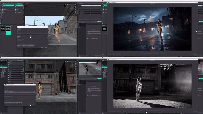Toggle the upper checkbox in alley window's lower-right pane

(x=87, y=89)
